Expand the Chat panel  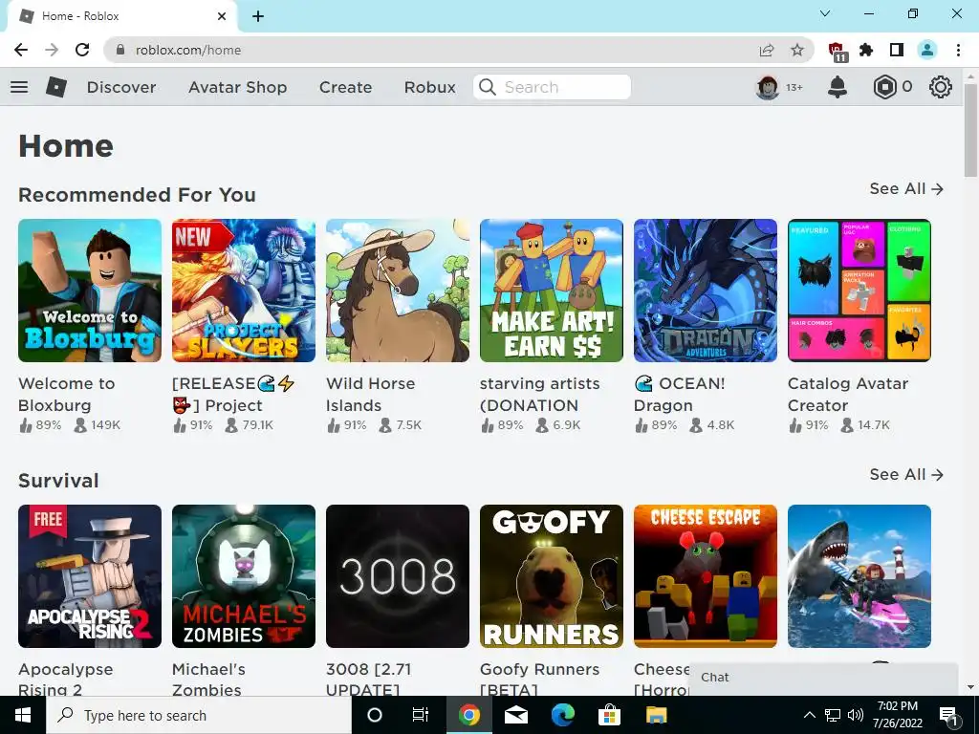(x=823, y=678)
